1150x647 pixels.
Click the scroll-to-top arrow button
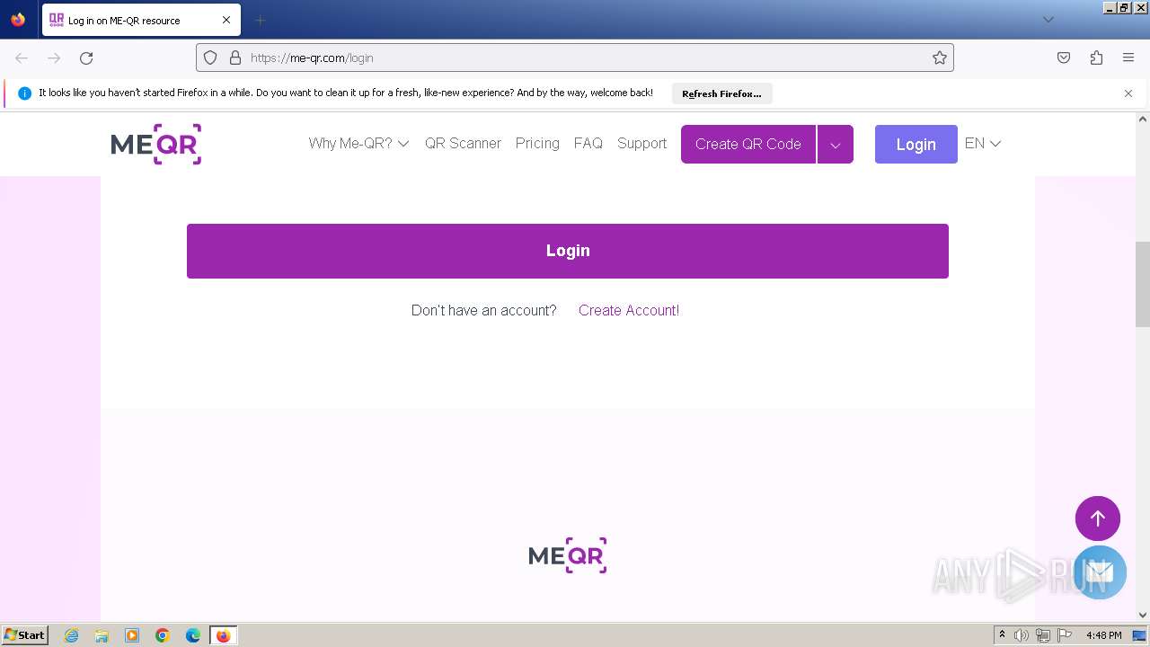(1098, 518)
